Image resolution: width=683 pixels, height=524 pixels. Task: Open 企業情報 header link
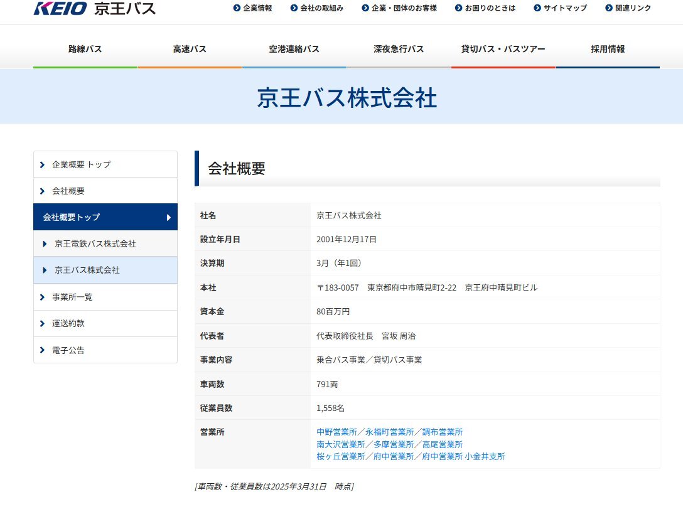[257, 8]
